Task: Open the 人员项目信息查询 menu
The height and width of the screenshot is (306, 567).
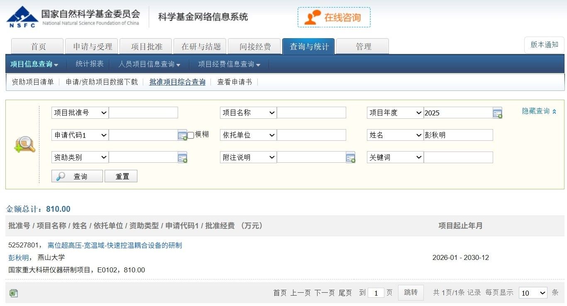Action: coord(149,64)
